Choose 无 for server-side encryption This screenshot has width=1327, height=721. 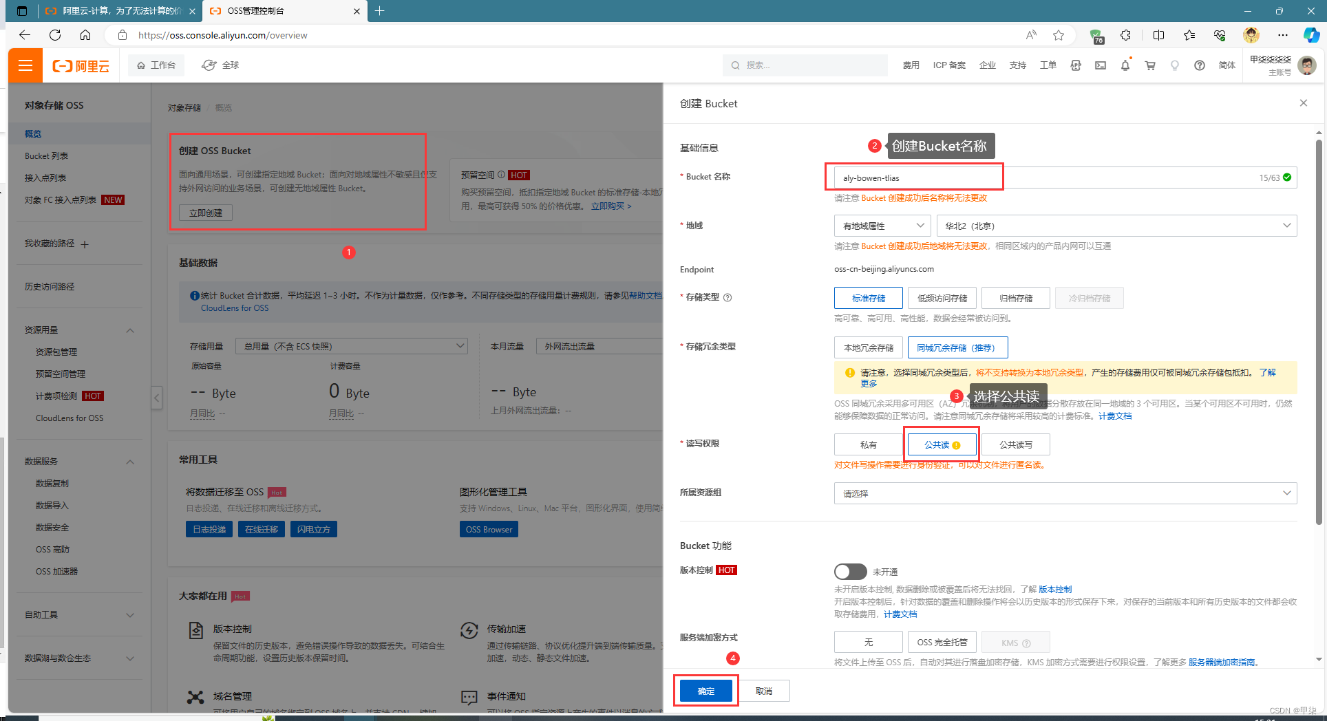point(869,642)
